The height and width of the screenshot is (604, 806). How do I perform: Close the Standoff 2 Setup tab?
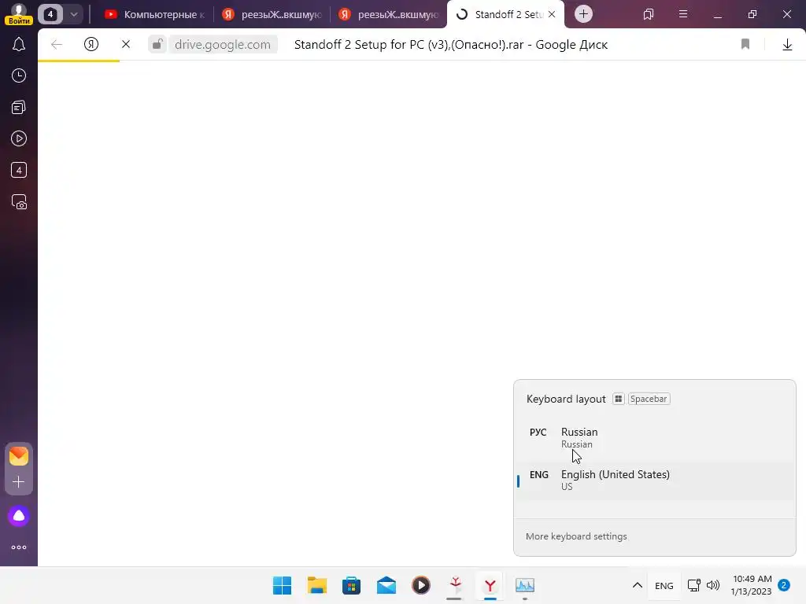click(552, 14)
